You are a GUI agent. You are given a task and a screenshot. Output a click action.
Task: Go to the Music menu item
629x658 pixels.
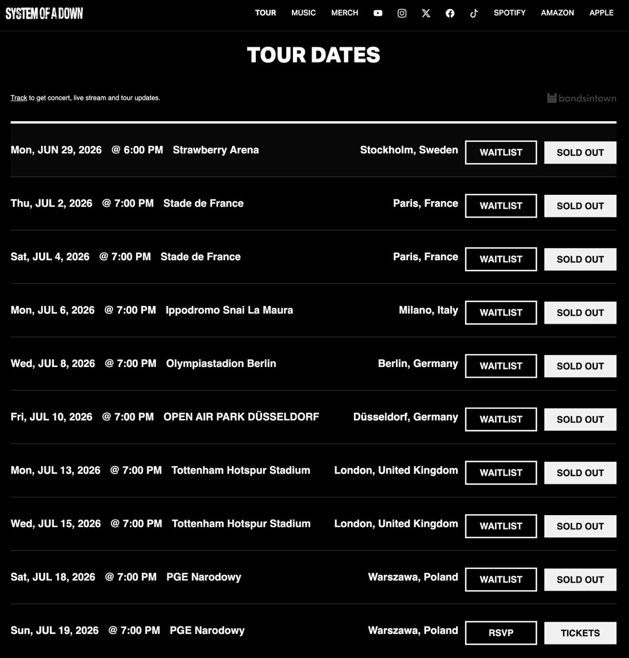[304, 13]
